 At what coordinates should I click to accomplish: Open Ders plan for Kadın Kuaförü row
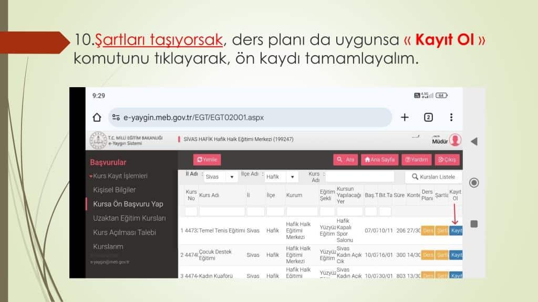pyautogui.click(x=428, y=275)
